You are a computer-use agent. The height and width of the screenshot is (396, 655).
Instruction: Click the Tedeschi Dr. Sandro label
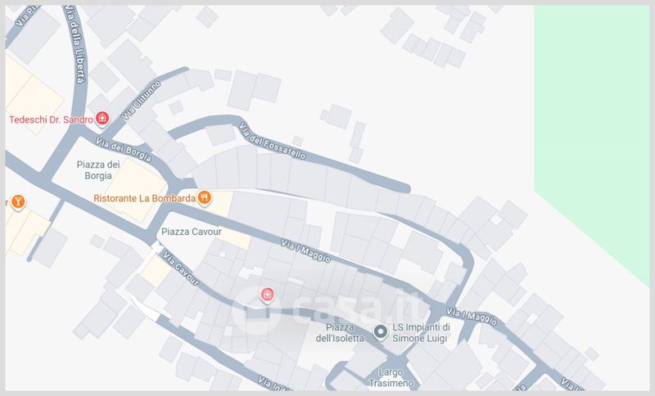[51, 119]
